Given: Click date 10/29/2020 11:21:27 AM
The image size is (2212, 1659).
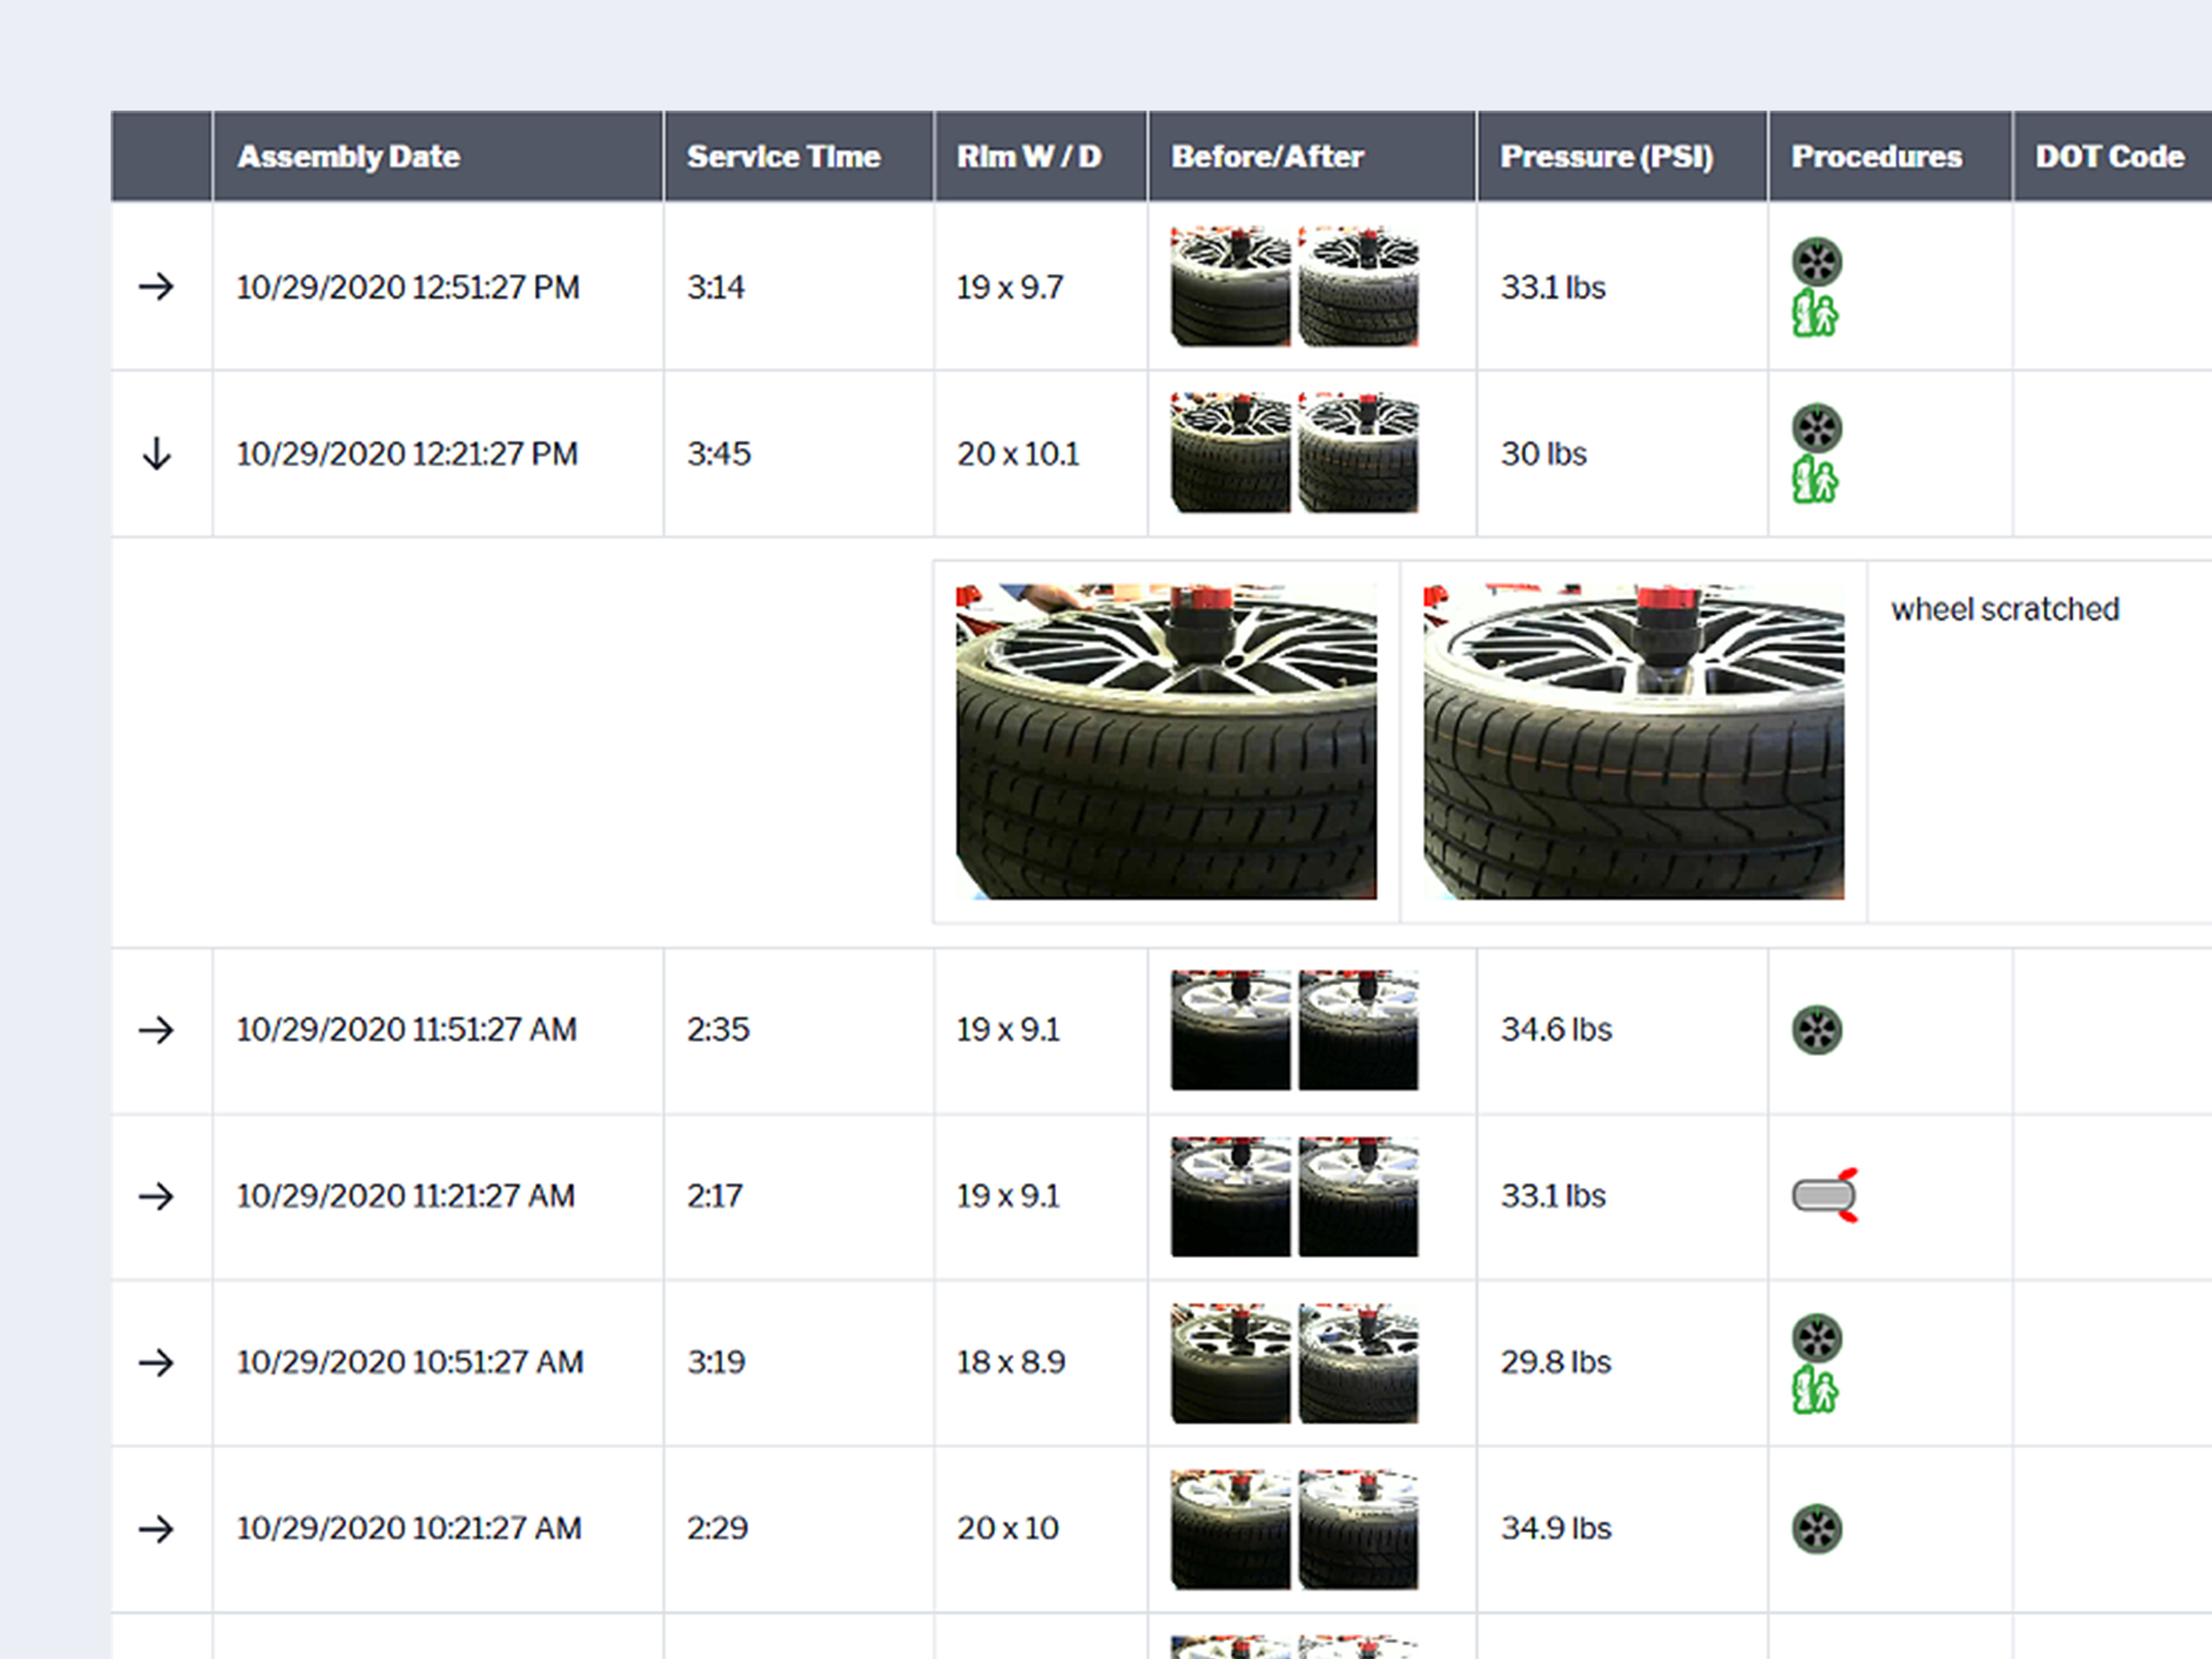Looking at the screenshot, I should coord(405,1196).
